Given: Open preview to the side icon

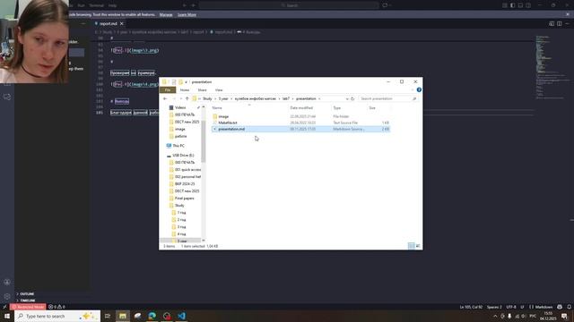Looking at the screenshot, I should tap(552, 24).
